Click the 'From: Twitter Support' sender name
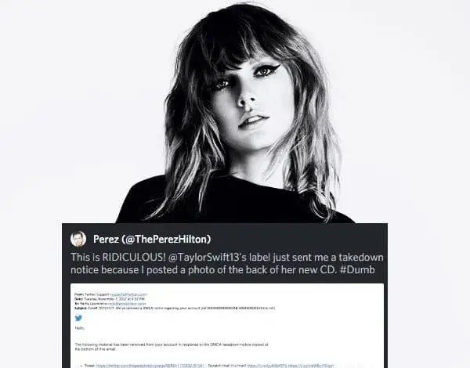 click(92, 294)
